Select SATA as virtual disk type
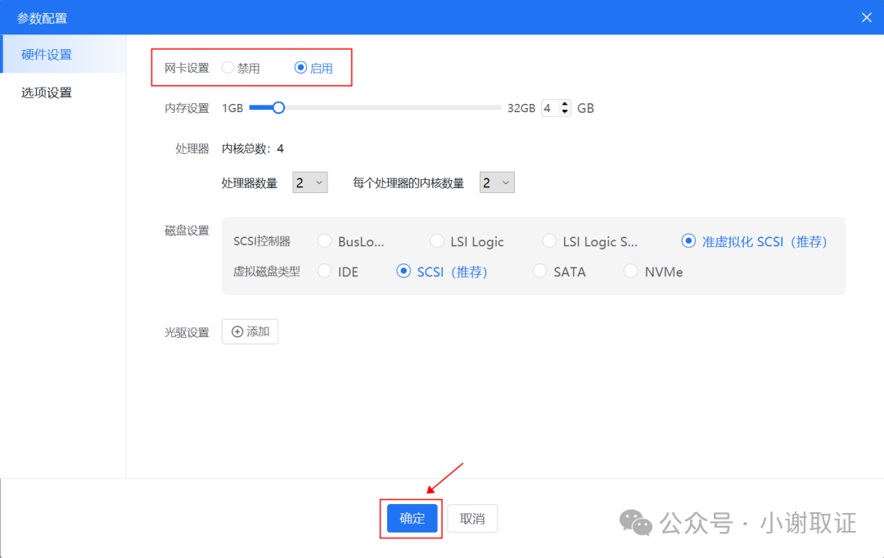884x558 pixels. [539, 271]
